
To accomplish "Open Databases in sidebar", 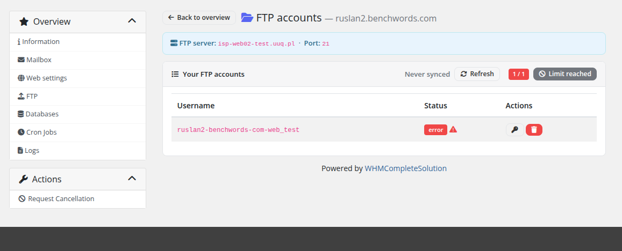I will point(78,114).
